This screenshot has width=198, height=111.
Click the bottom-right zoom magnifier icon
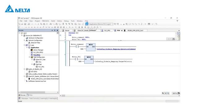[179, 93]
